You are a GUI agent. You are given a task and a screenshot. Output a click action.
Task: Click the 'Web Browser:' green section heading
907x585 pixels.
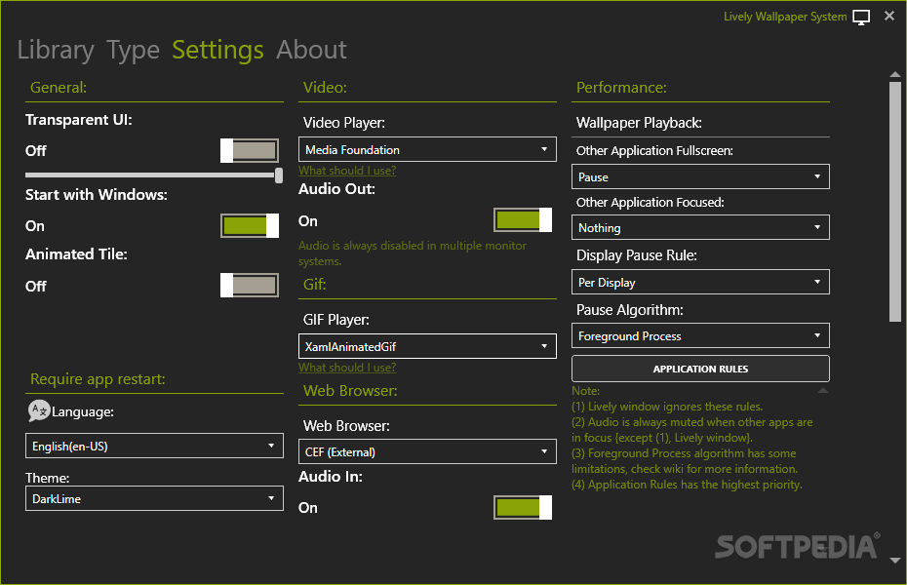tap(350, 391)
